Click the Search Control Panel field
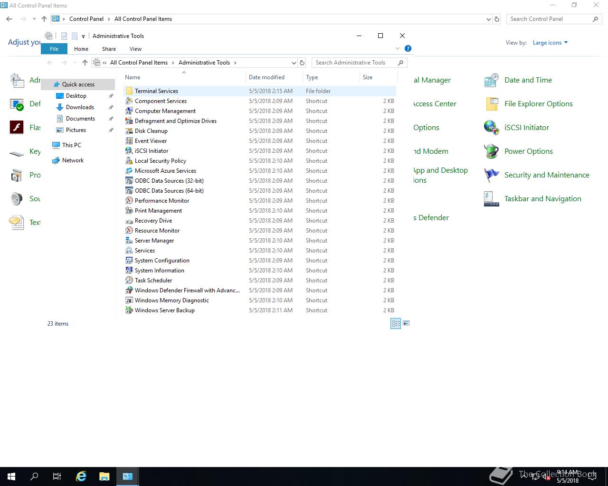The width and height of the screenshot is (608, 486). point(553,19)
